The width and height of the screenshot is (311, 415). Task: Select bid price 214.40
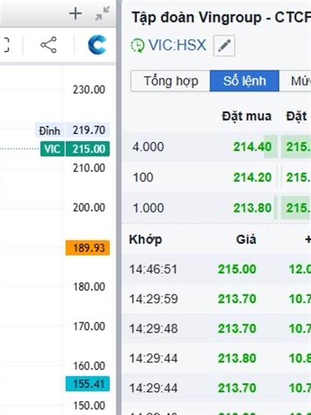tap(252, 147)
